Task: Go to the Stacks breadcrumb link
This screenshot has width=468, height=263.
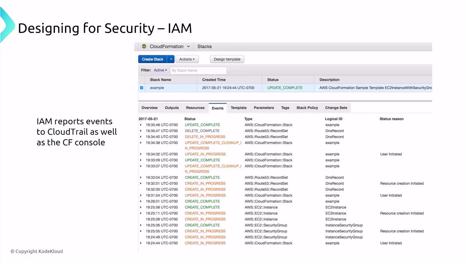Action: pyautogui.click(x=204, y=46)
